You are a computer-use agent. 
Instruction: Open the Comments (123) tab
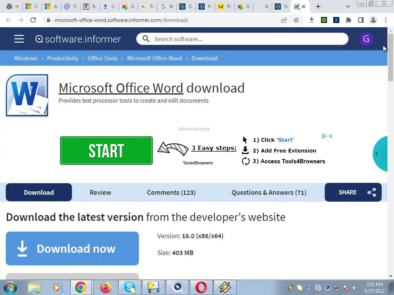[171, 192]
